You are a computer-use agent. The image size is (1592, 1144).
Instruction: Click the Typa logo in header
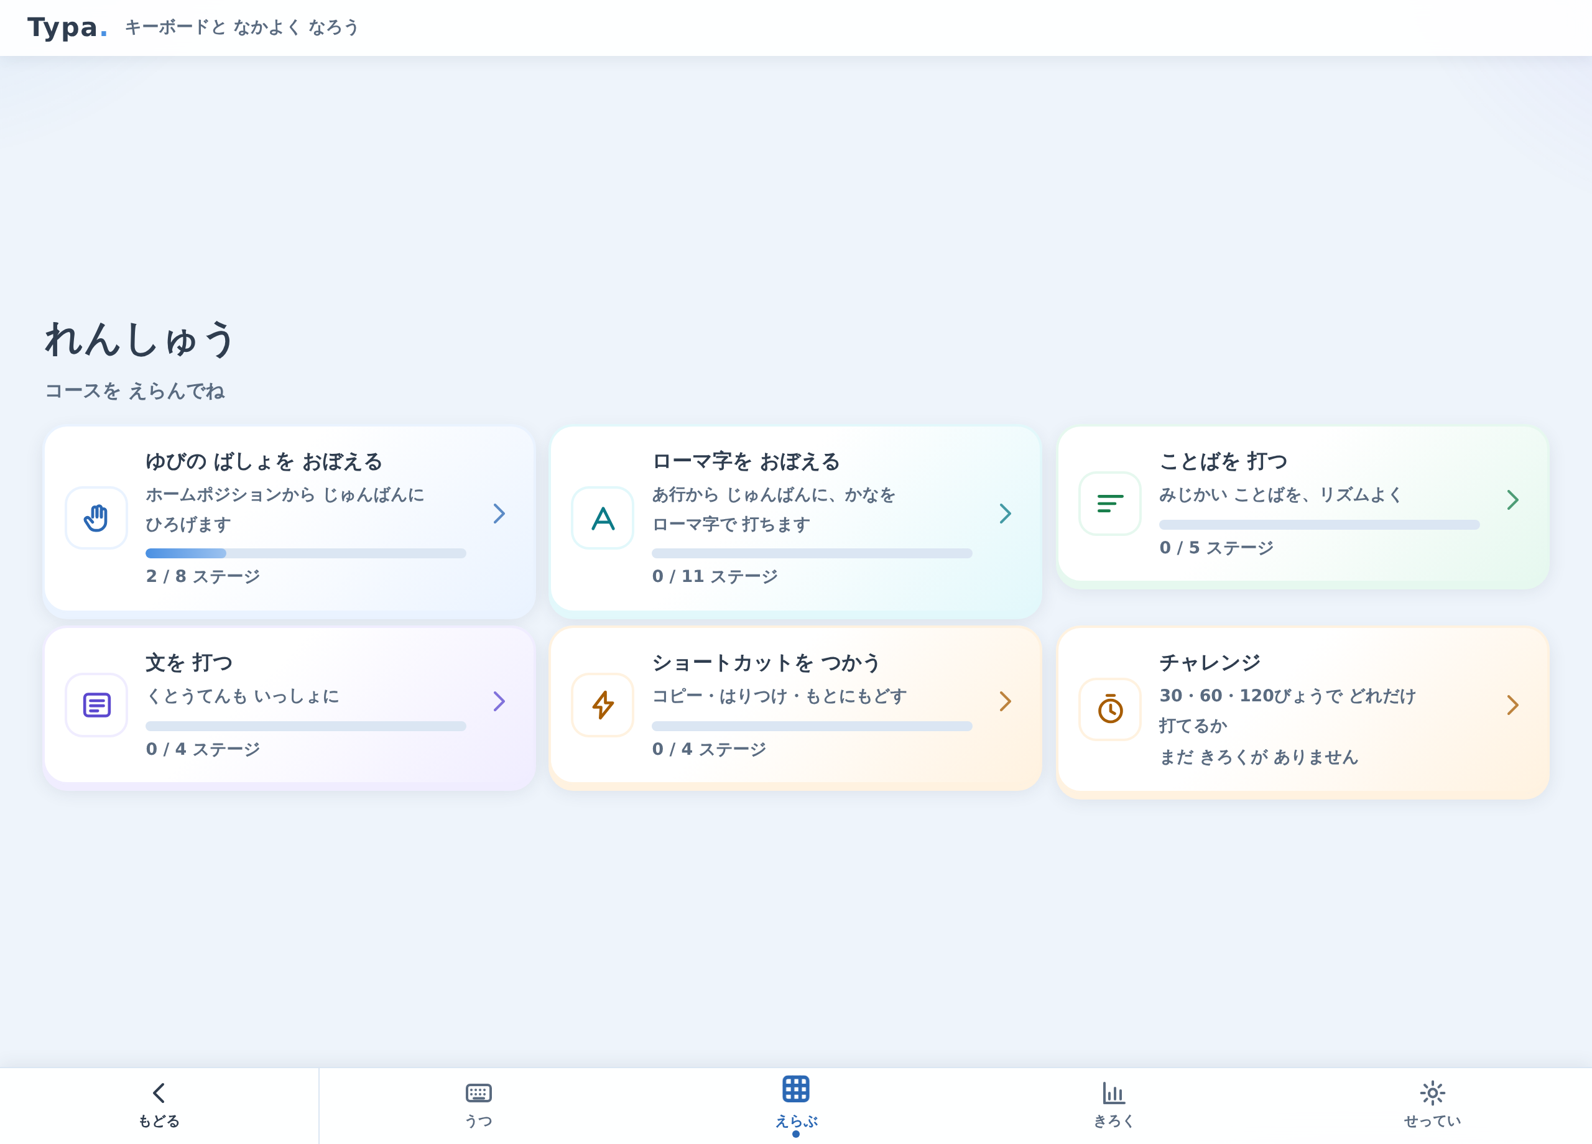click(x=67, y=27)
